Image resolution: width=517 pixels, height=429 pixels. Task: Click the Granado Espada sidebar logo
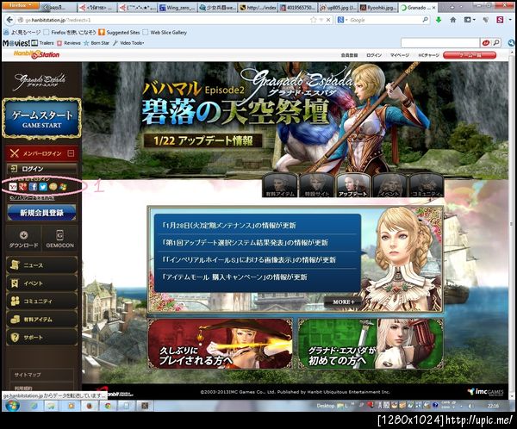tap(40, 81)
